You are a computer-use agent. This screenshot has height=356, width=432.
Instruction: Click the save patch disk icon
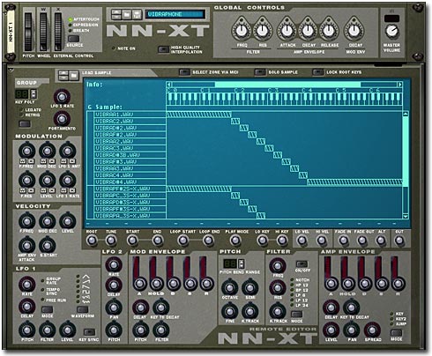pos(137,14)
